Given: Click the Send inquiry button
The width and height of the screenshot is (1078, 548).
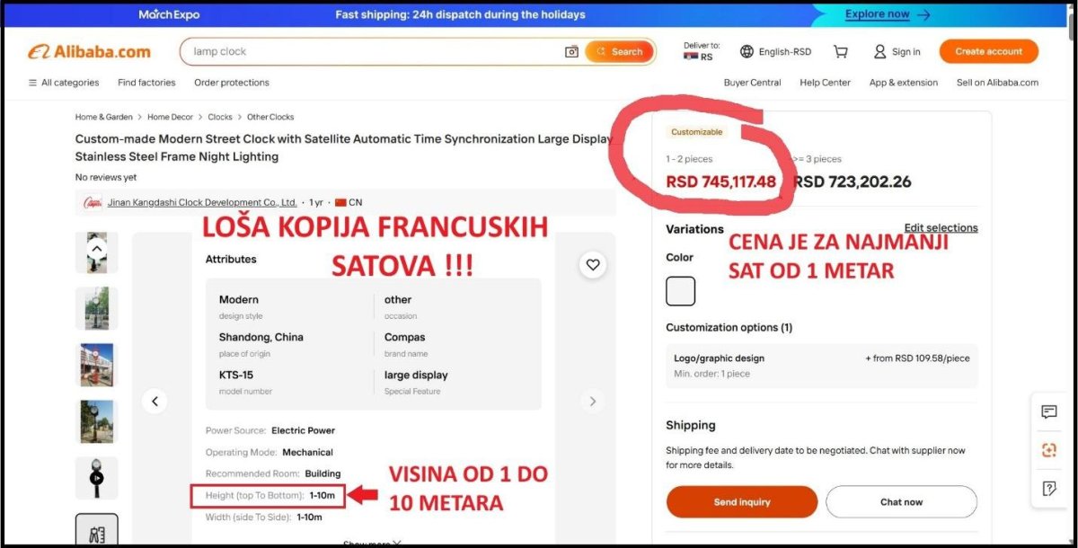Looking at the screenshot, I should [x=742, y=502].
